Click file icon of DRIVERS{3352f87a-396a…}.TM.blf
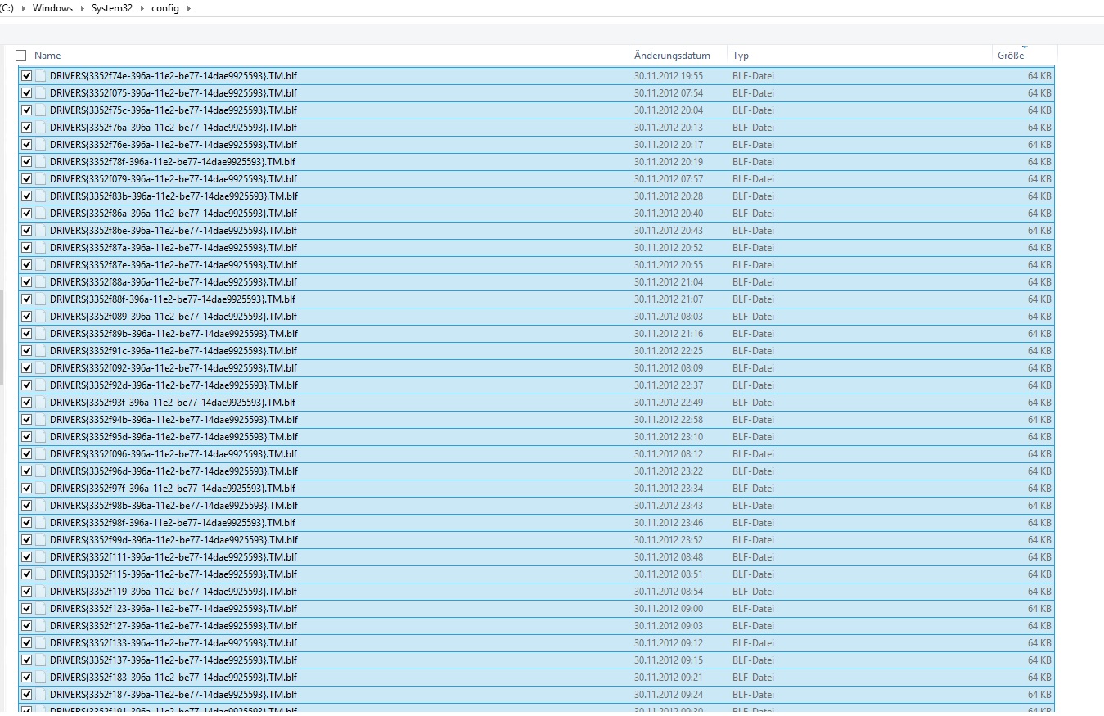The image size is (1104, 716). (41, 248)
